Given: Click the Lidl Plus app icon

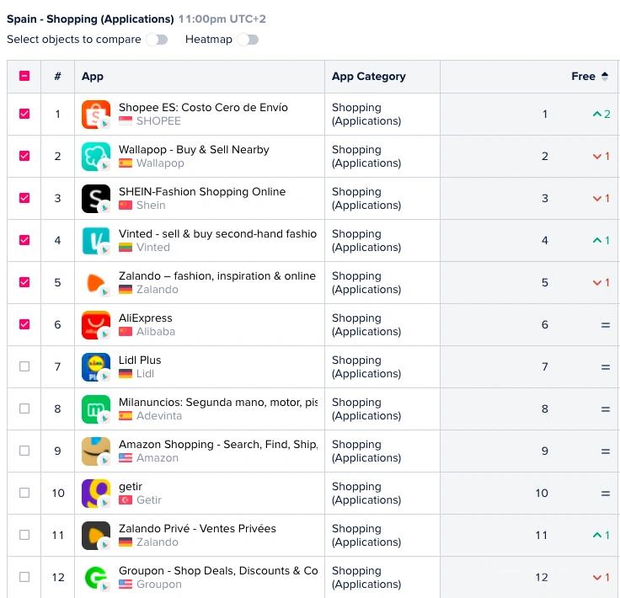Looking at the screenshot, I should (x=96, y=367).
